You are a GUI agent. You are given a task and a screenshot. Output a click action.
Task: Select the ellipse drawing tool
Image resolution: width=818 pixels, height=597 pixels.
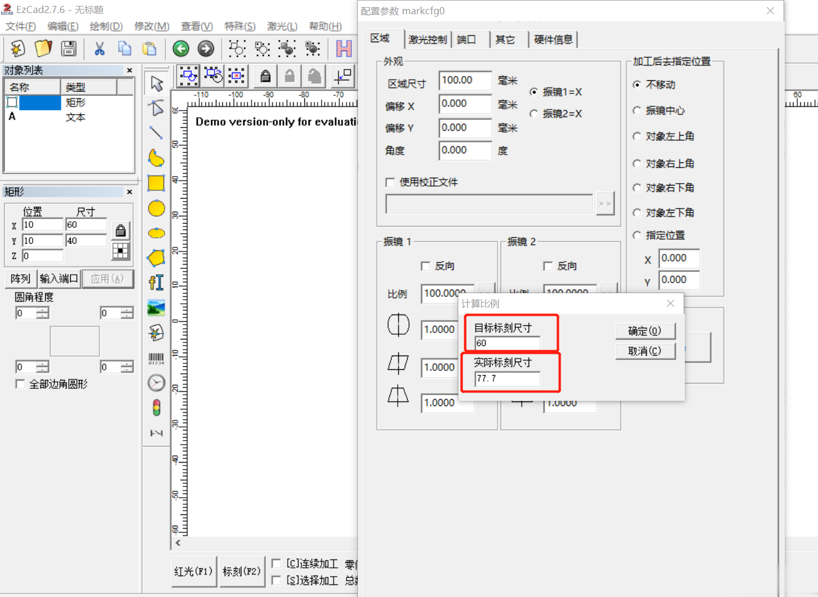(156, 233)
